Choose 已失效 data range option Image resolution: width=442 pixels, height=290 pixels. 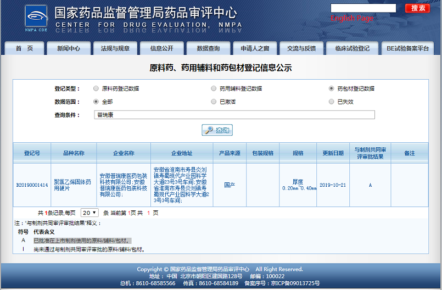tap(332, 102)
